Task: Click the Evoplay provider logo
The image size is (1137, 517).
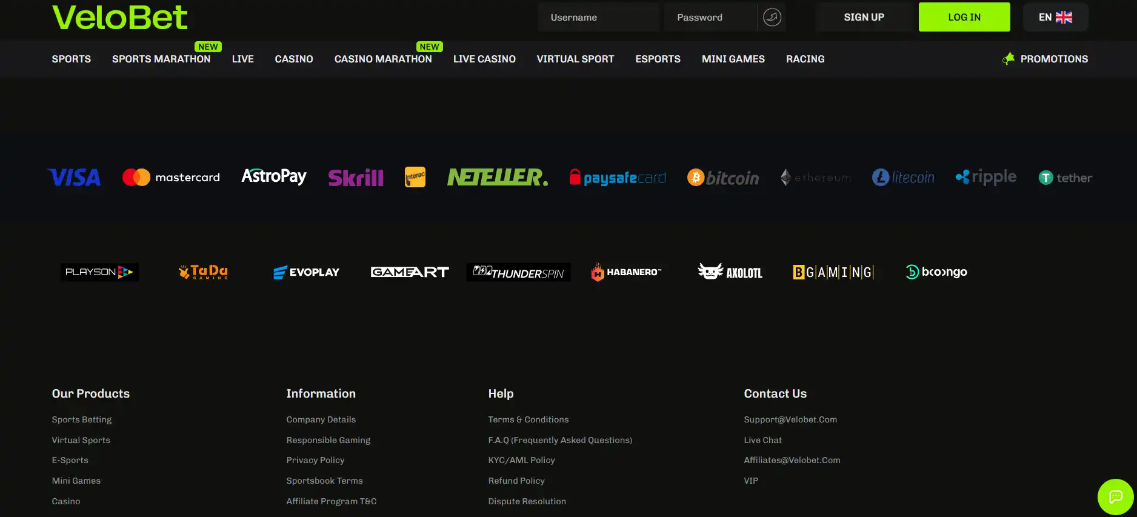Action: [306, 272]
